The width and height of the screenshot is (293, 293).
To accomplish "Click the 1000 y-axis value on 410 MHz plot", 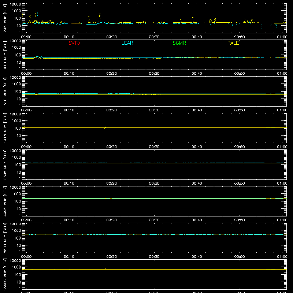I will [16, 48].
